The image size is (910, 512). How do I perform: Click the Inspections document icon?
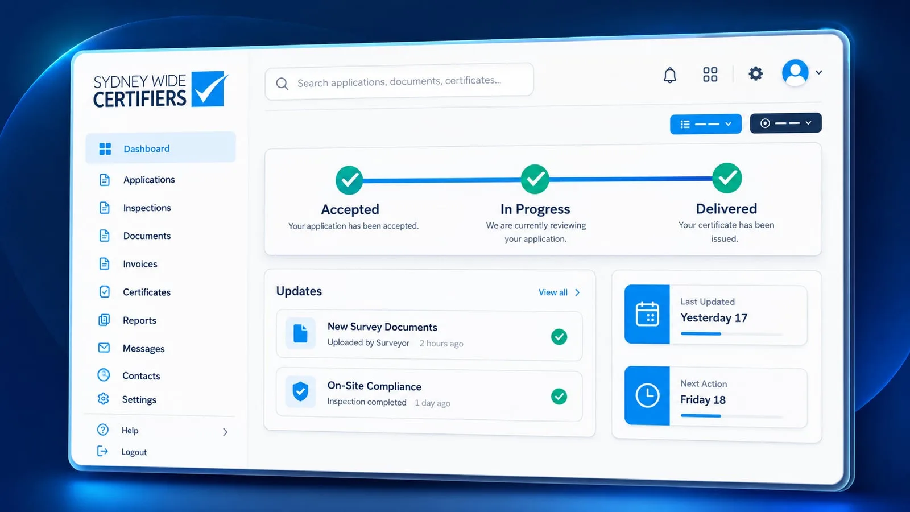[105, 208]
